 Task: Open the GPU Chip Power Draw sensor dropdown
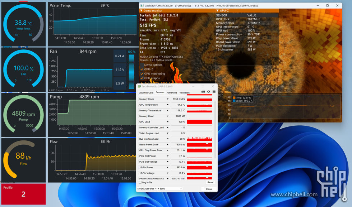coord(167,150)
